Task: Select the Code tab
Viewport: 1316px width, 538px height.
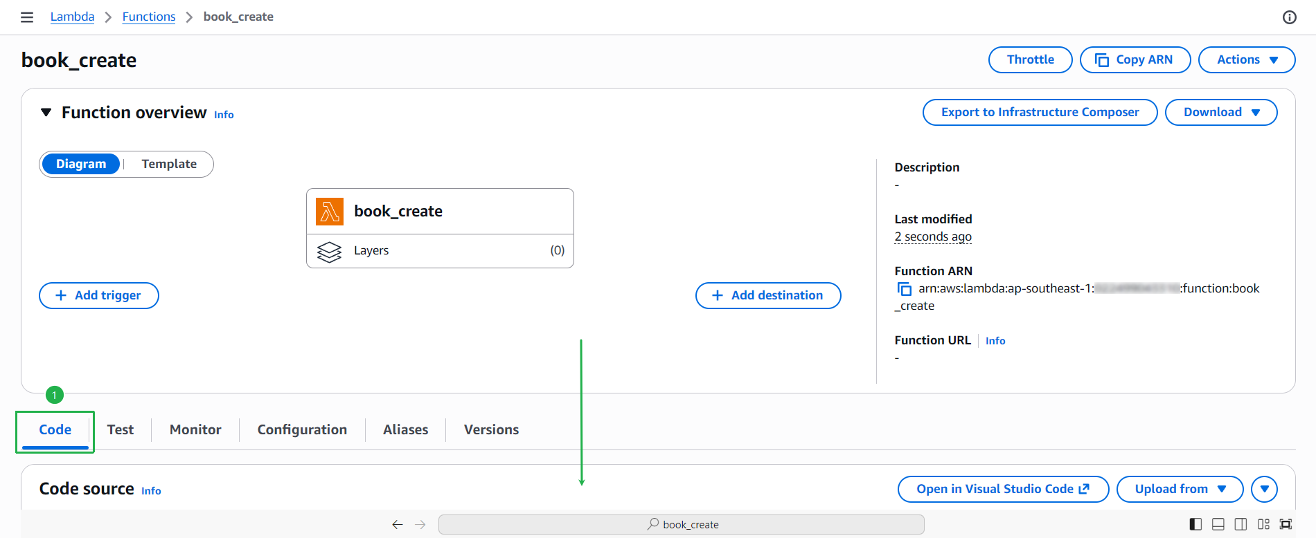Action: tap(55, 429)
